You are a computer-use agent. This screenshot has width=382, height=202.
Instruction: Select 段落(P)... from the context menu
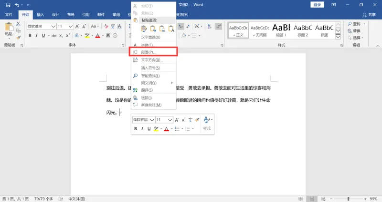pyautogui.click(x=153, y=52)
